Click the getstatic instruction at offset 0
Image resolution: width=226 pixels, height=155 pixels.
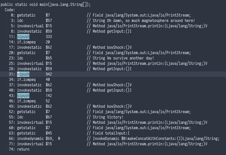(x=25, y=15)
